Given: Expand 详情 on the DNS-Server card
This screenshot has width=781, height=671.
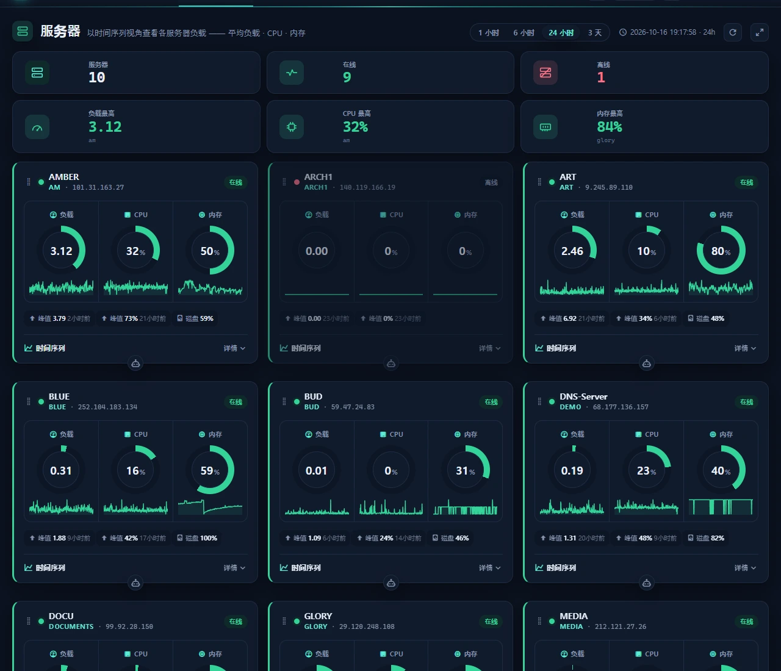Looking at the screenshot, I should (x=746, y=568).
